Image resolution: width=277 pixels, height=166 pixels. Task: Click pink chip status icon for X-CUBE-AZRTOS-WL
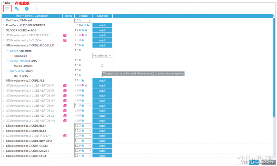pos(65,120)
